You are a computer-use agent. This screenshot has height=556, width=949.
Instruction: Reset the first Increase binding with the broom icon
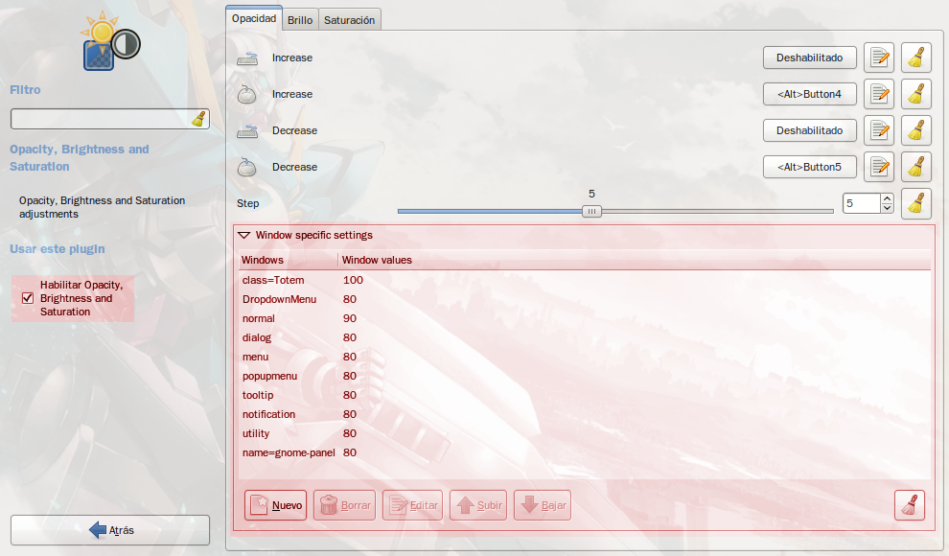pyautogui.click(x=915, y=58)
